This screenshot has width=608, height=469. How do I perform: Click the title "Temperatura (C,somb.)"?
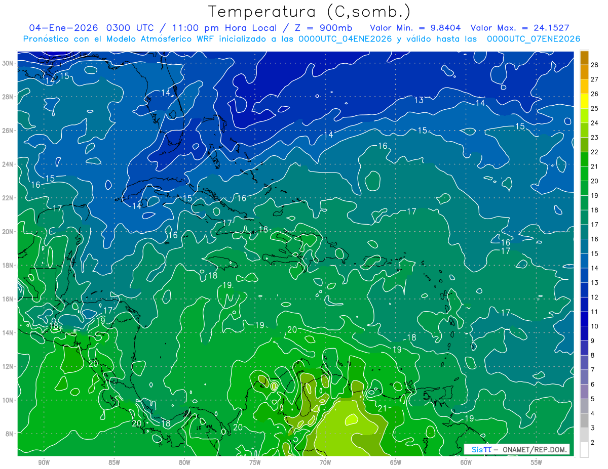[309, 12]
